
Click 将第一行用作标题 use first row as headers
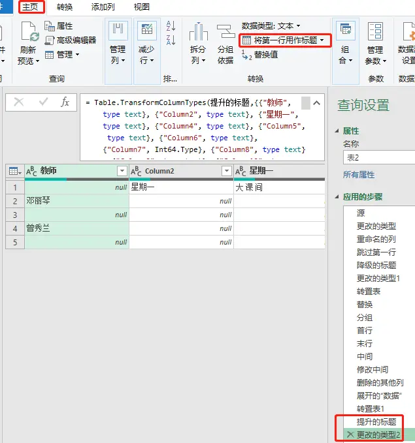click(280, 40)
